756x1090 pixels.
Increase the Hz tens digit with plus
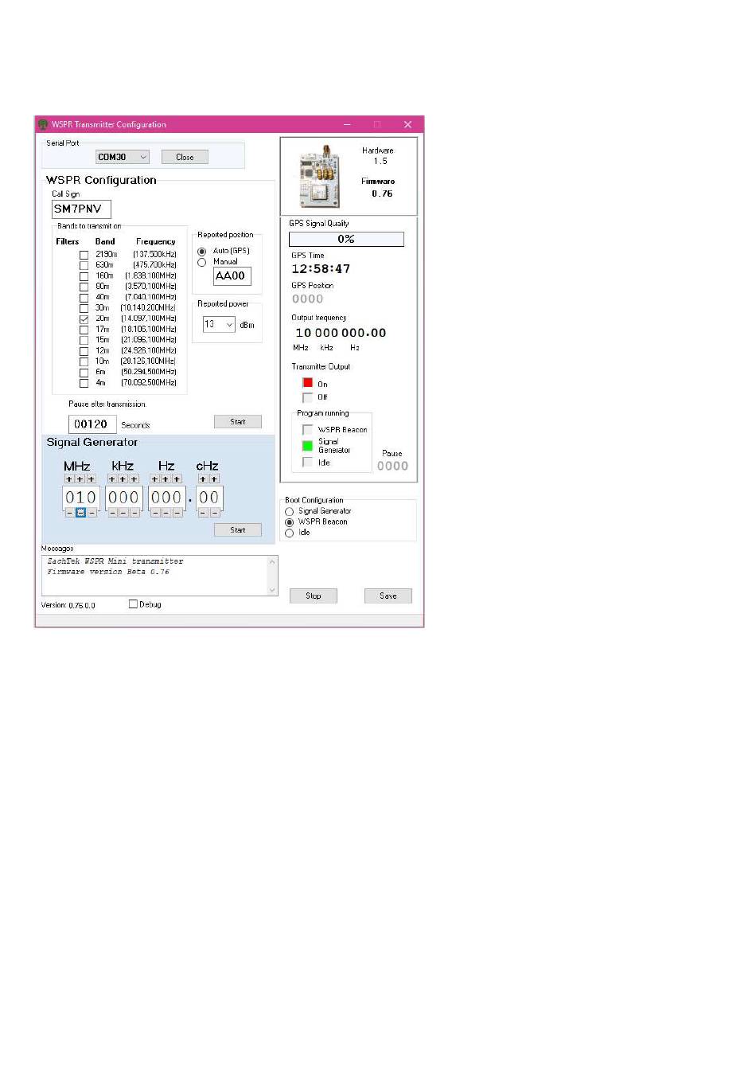166,479
